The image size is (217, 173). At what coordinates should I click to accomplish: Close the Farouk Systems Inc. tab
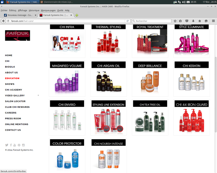click(71, 15)
